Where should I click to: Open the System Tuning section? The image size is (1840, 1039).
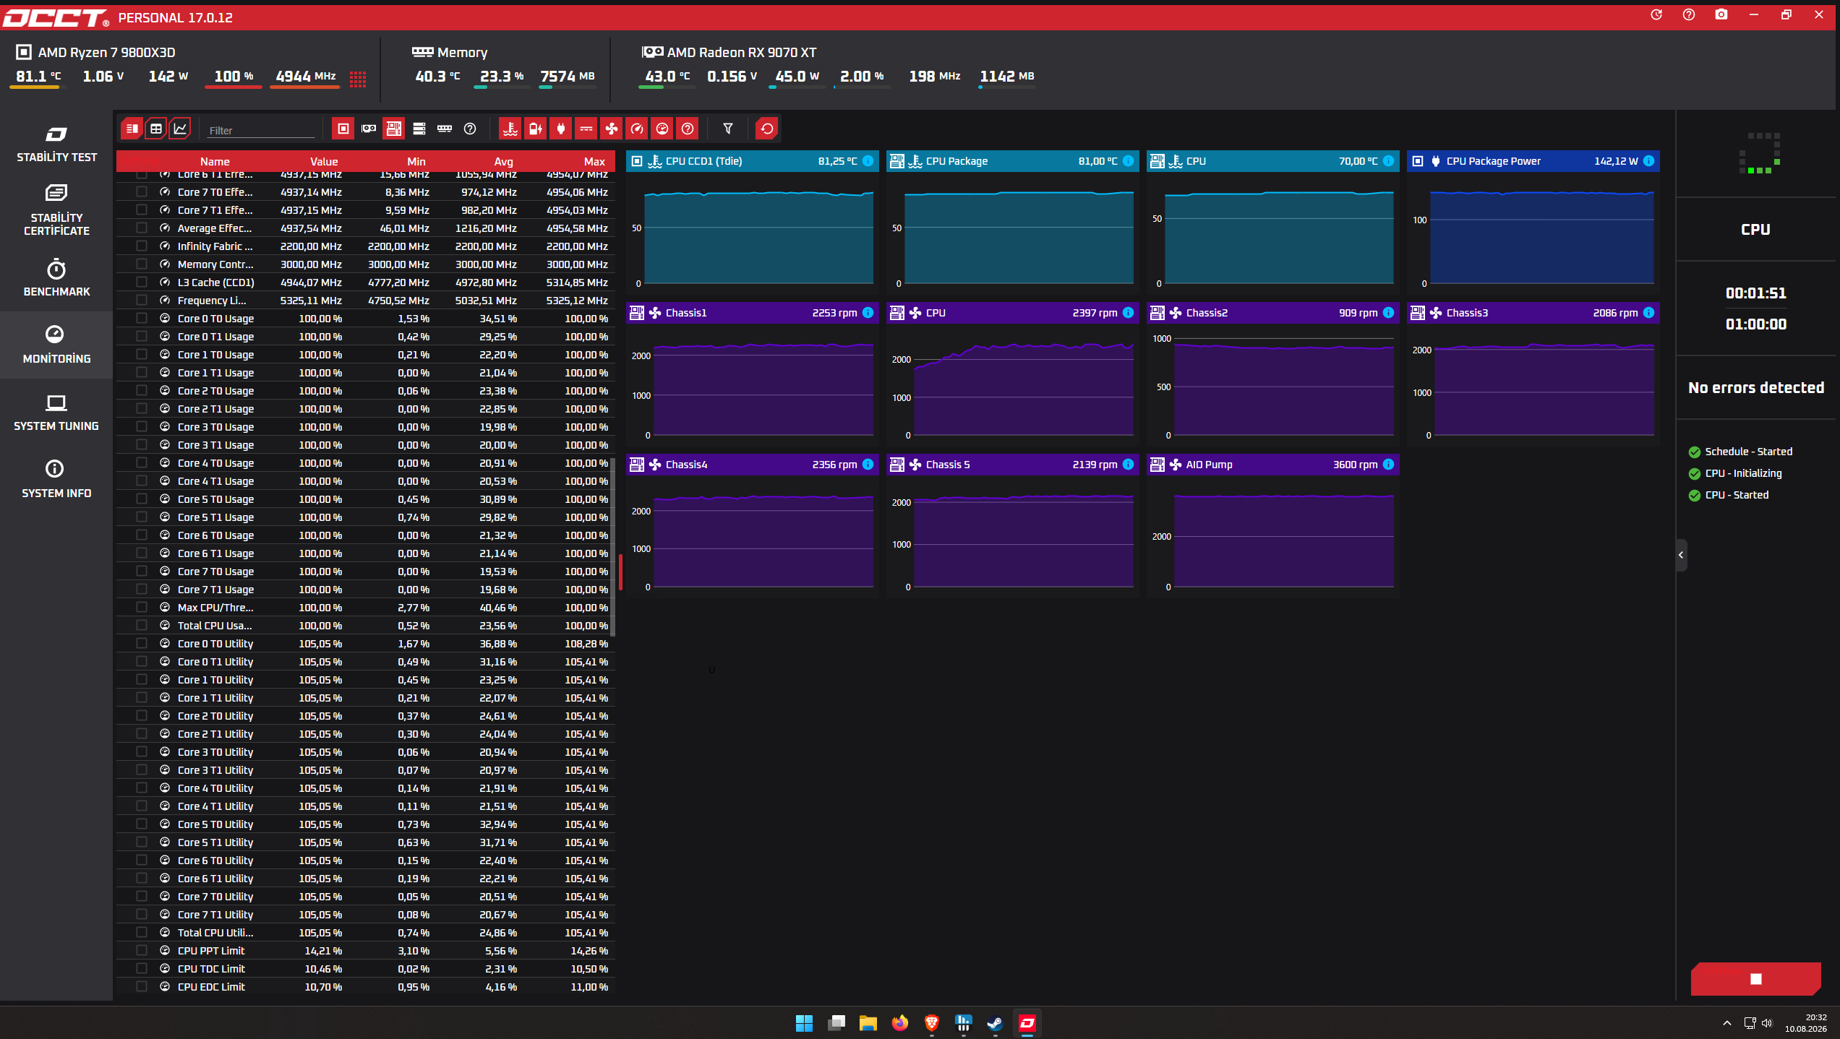tap(56, 413)
